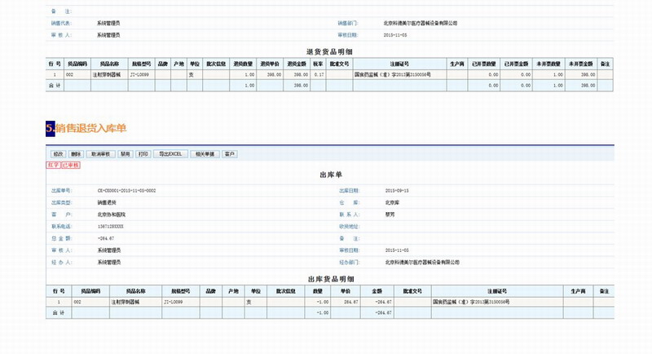Click customer name 北京协和医院
The height and width of the screenshot is (354, 652).
112,214
